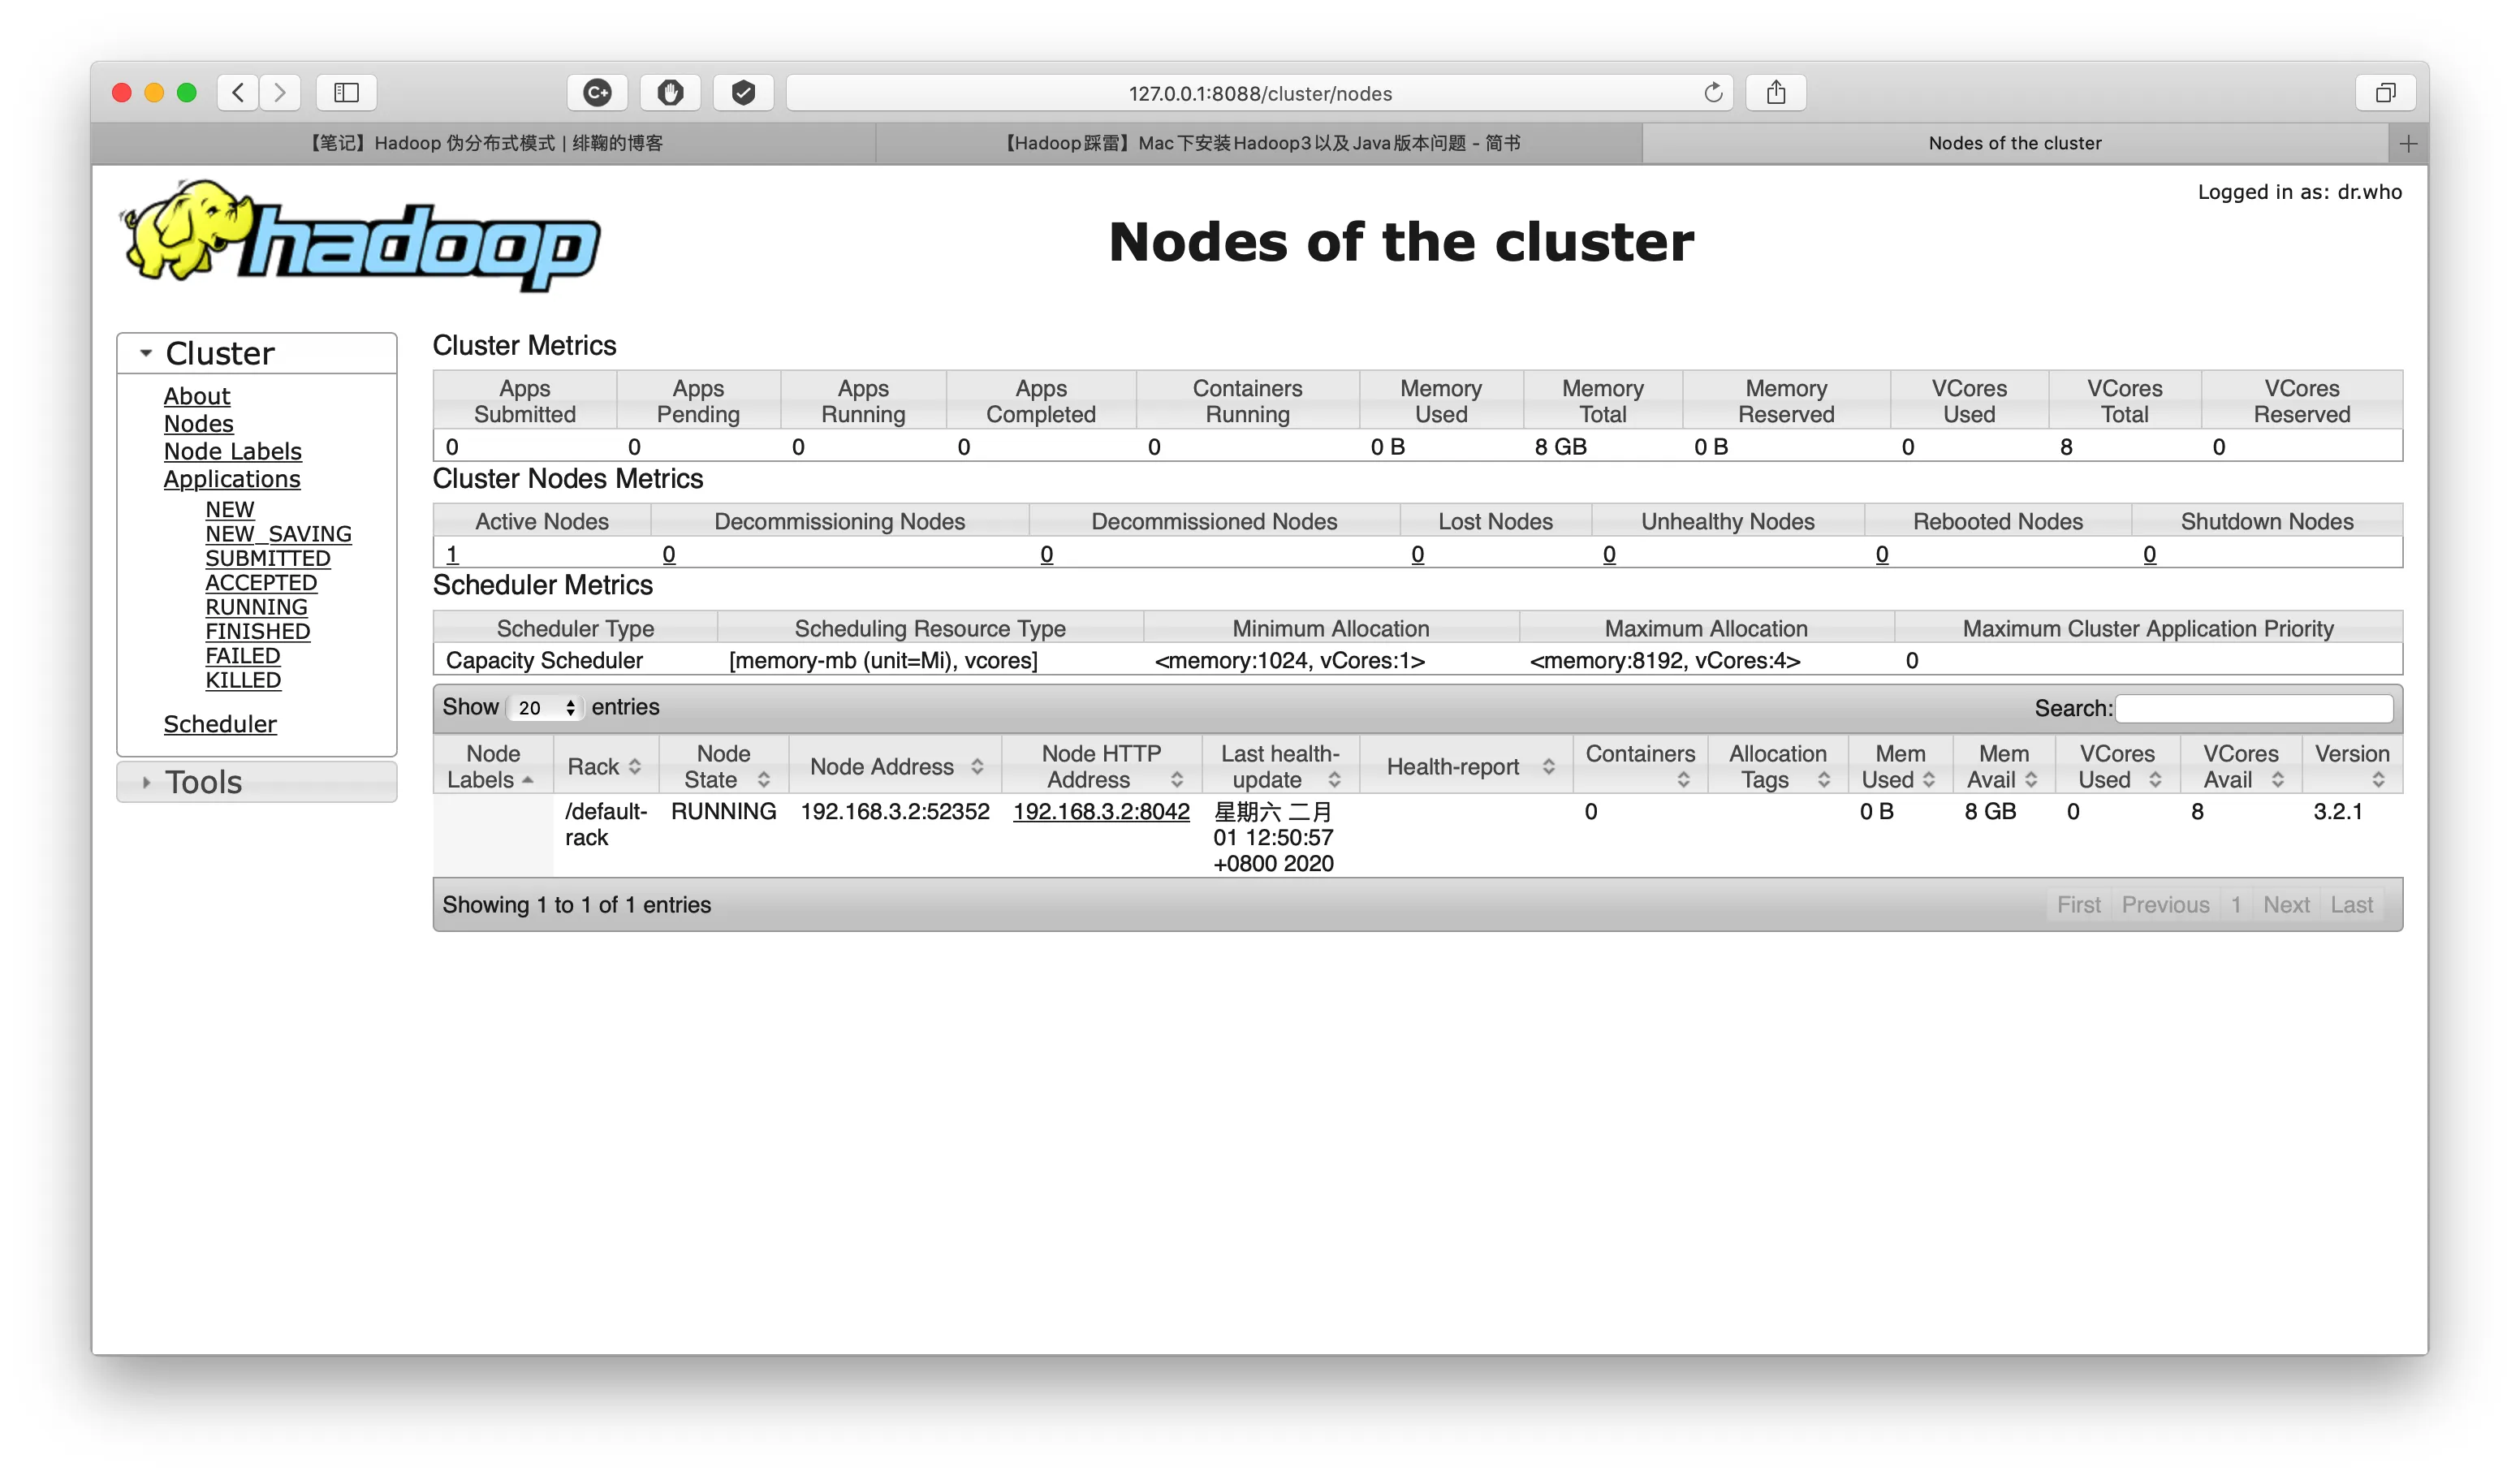Go to the Next page of entries
The image size is (2520, 1476).
point(2286,905)
